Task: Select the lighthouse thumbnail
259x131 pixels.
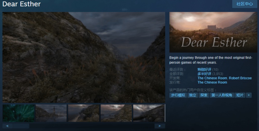Action: [x=51, y=113]
